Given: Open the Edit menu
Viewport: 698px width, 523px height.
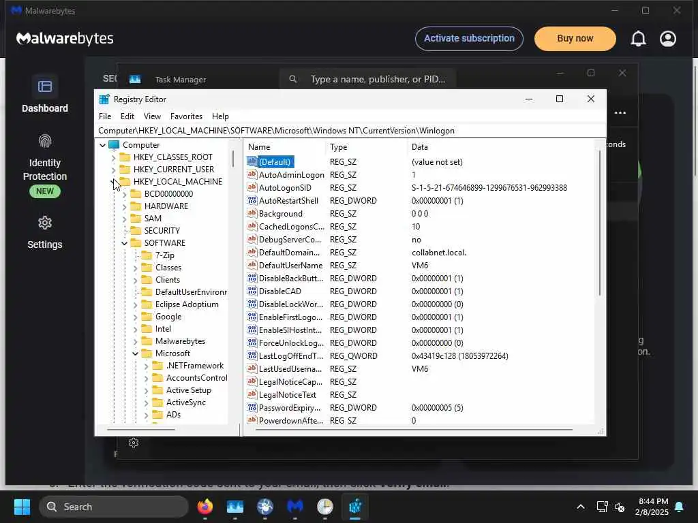Looking at the screenshot, I should coord(127,116).
